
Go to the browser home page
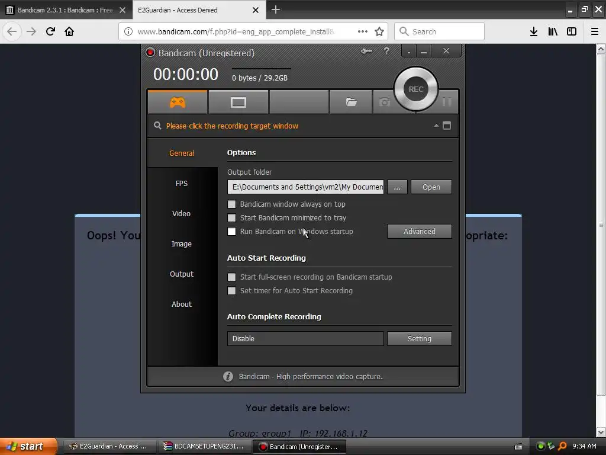click(69, 31)
